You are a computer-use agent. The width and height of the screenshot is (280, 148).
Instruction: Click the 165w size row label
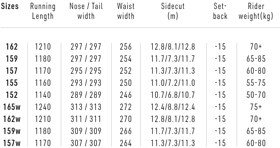pyautogui.click(x=12, y=107)
